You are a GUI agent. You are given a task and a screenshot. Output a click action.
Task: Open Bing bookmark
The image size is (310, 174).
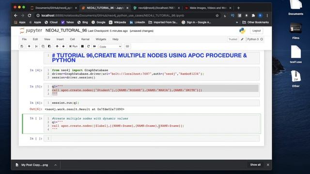click(83, 22)
